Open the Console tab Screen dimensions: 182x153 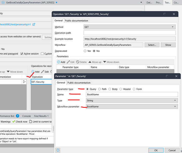tap(26, 116)
